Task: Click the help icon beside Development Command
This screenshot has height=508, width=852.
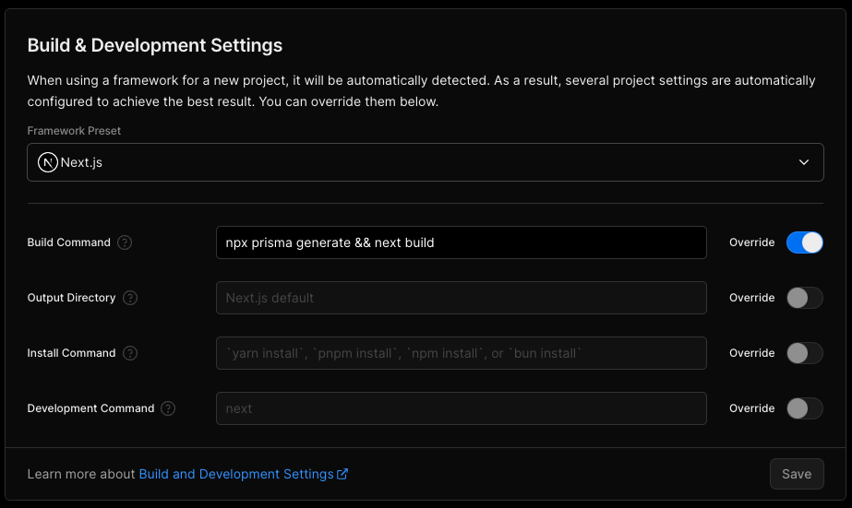Action: [168, 408]
